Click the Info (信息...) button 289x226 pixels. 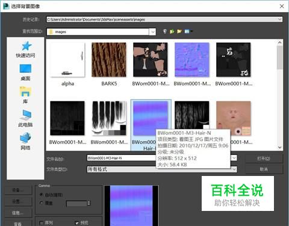(18, 213)
